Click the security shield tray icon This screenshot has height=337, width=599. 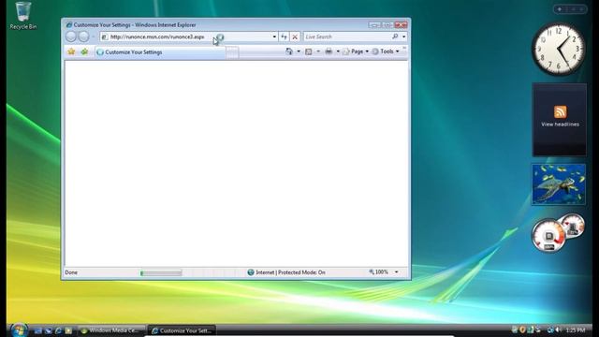click(x=522, y=330)
